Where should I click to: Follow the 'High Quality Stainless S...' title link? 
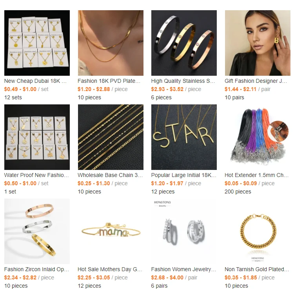tap(183, 81)
